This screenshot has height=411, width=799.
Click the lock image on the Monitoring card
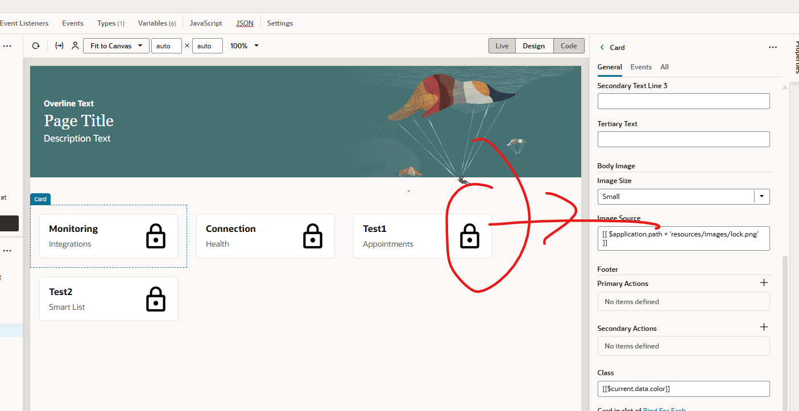tap(156, 236)
